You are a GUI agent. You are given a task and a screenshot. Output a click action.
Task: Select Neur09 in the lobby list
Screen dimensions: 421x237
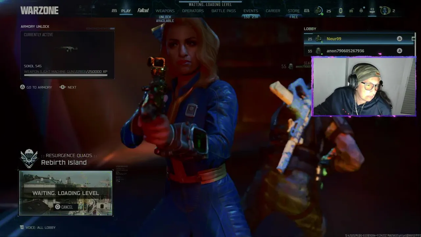click(359, 39)
